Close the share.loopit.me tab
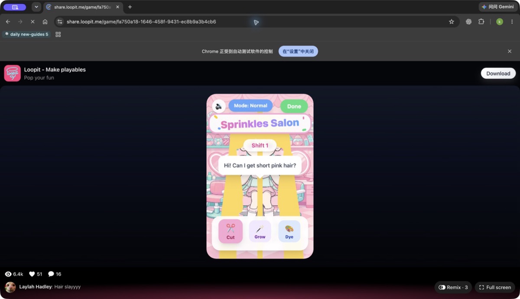 (x=117, y=7)
